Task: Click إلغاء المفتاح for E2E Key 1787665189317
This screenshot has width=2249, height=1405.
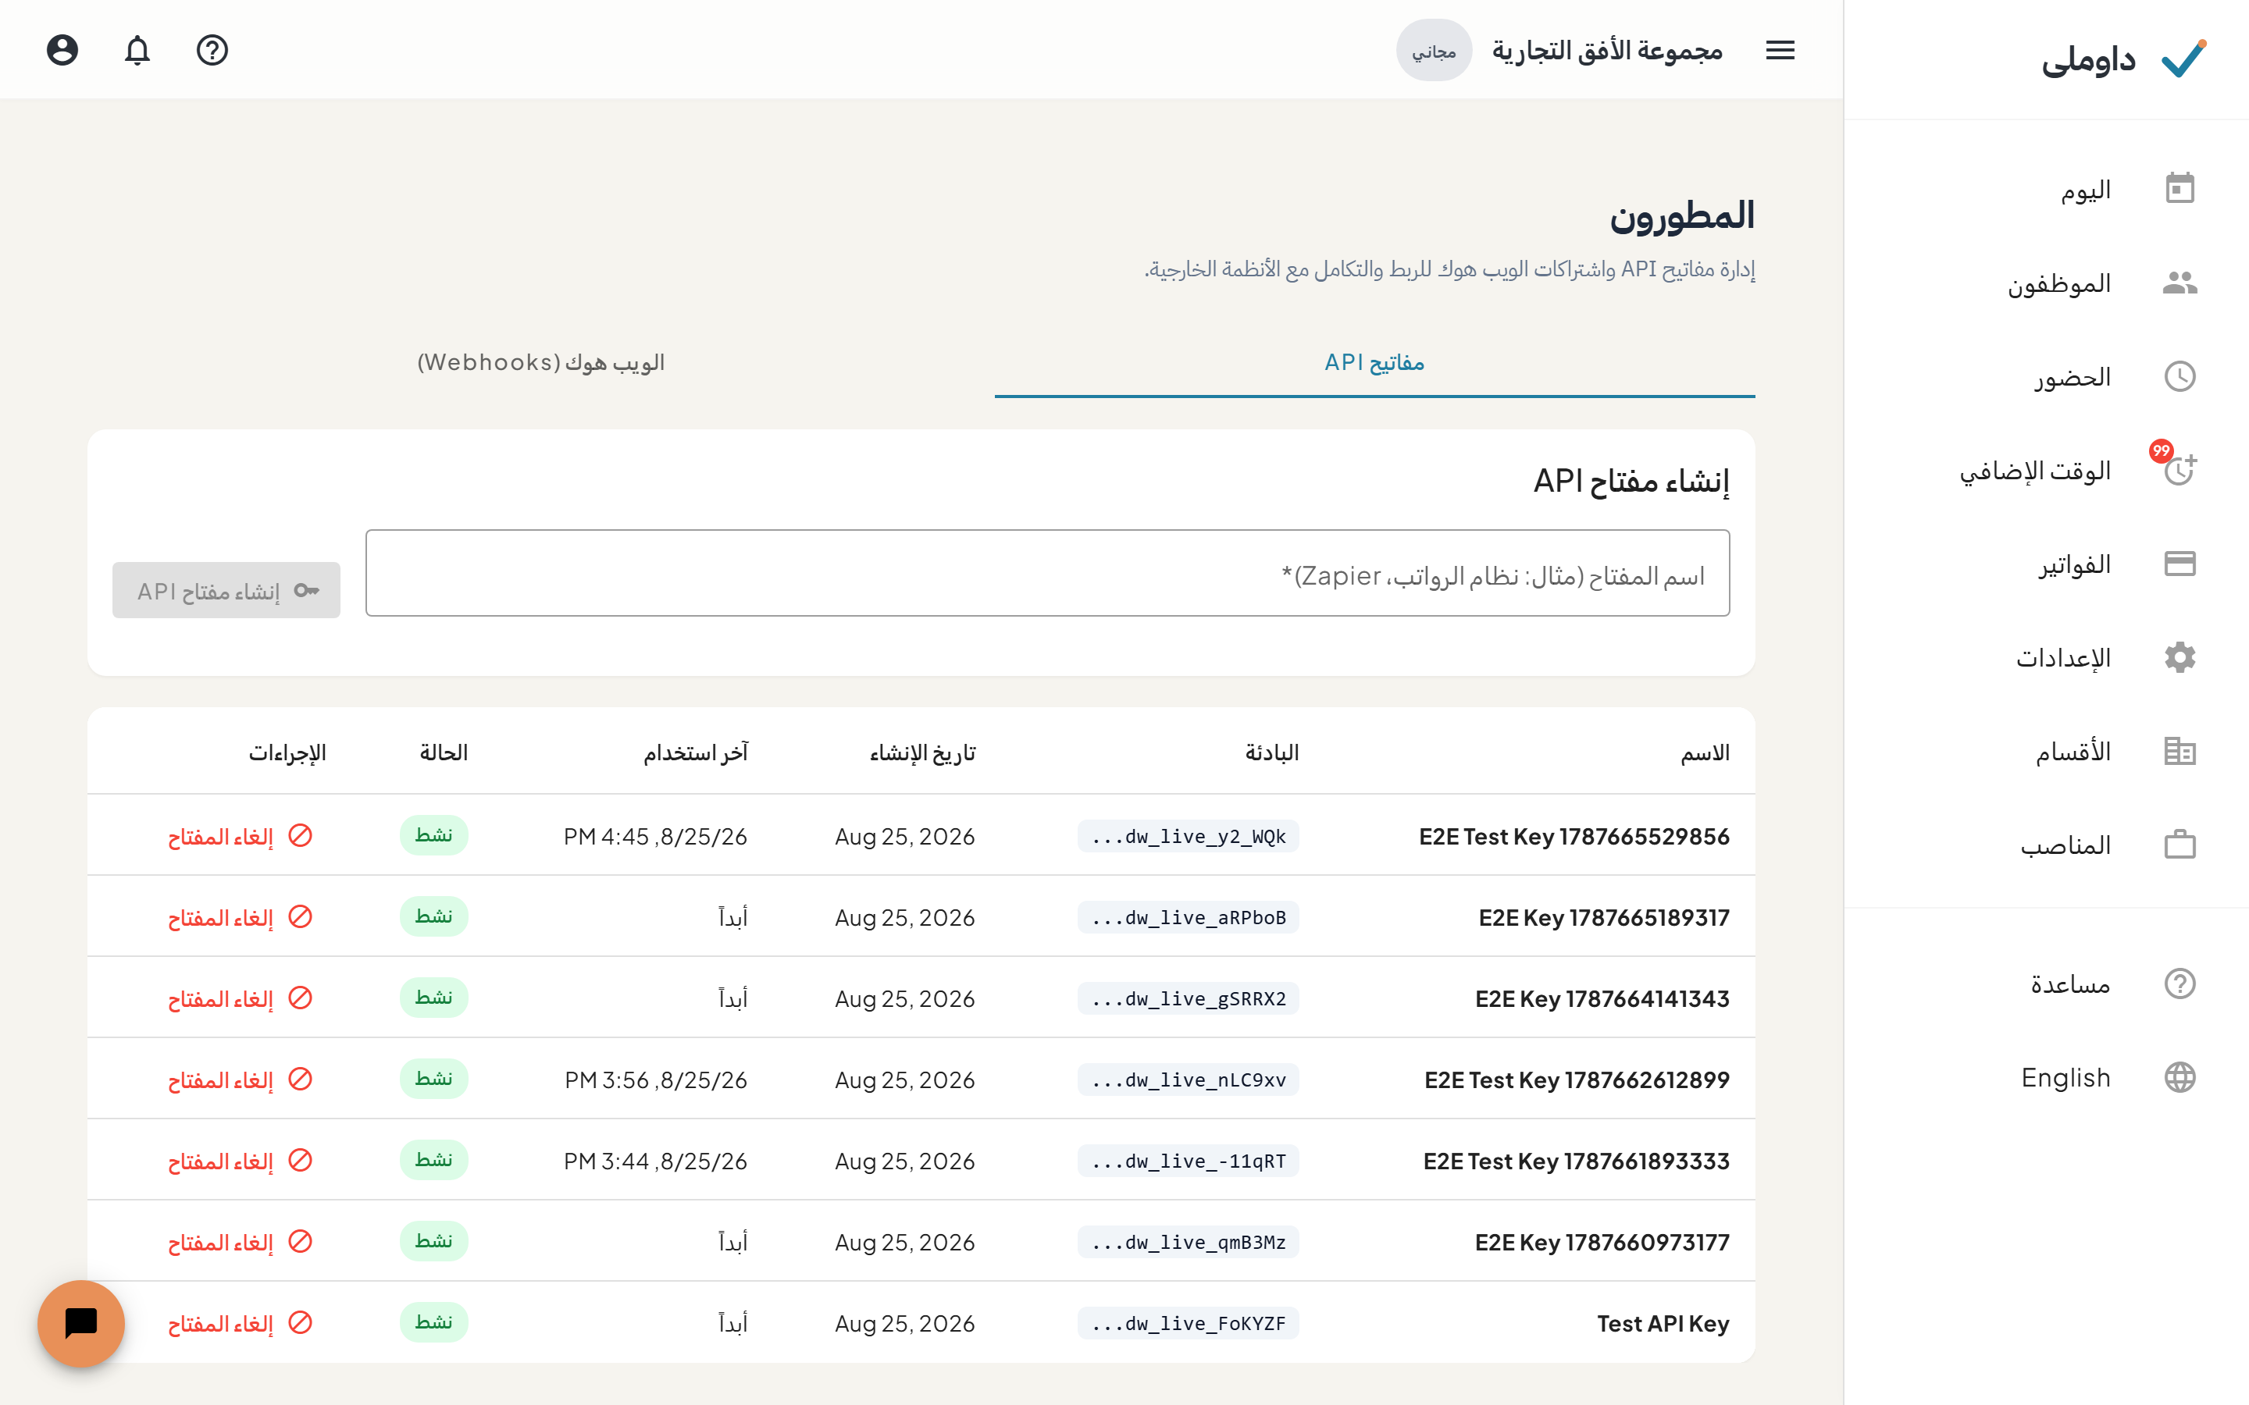Action: click(x=220, y=917)
